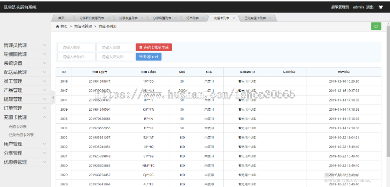Expand 轮播图管理 menu

point(25,54)
